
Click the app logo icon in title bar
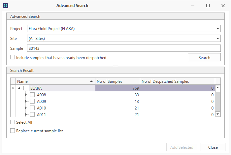[x=6, y=6]
